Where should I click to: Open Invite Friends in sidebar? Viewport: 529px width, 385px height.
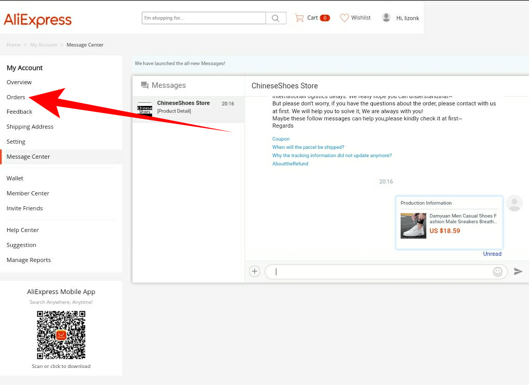point(25,208)
